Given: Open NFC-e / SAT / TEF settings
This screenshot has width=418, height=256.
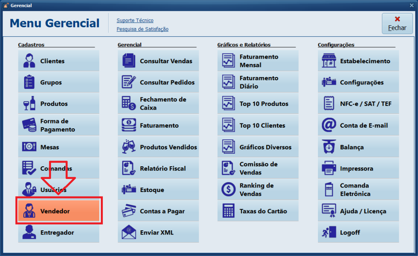Looking at the screenshot, I should pyautogui.click(x=358, y=104).
